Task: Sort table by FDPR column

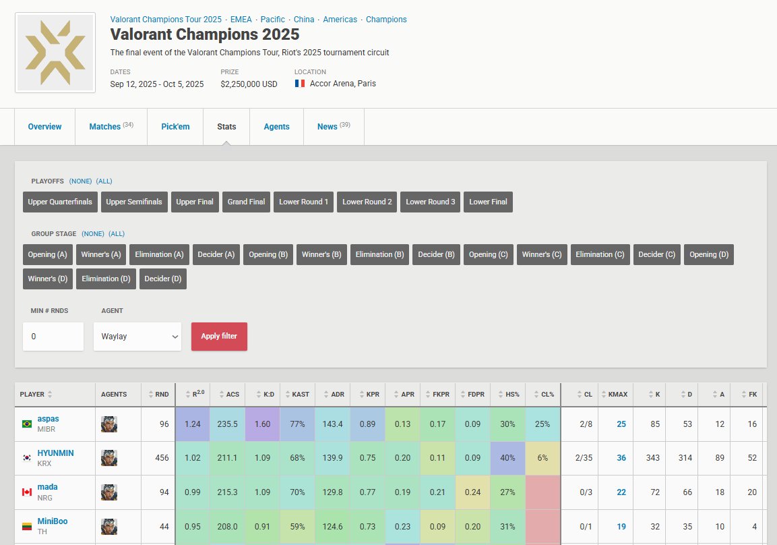Action: 473,394
